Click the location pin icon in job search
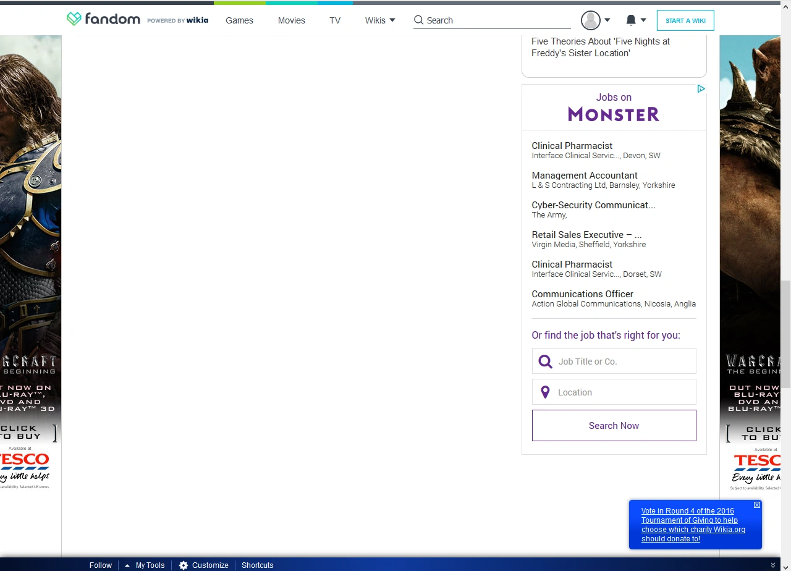 click(x=545, y=392)
